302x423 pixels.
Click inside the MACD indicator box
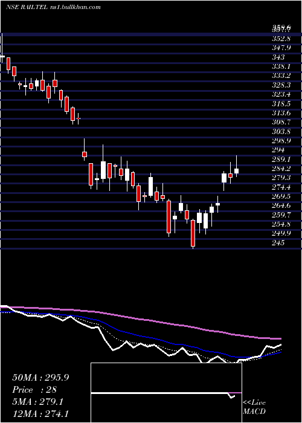[166, 393]
